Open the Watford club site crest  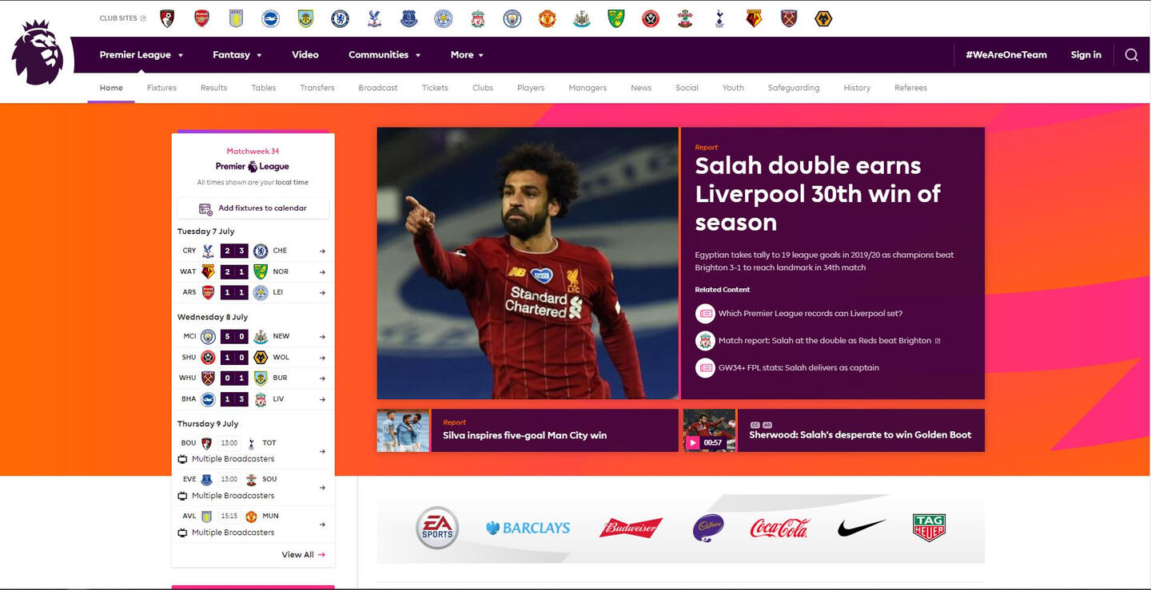point(754,18)
